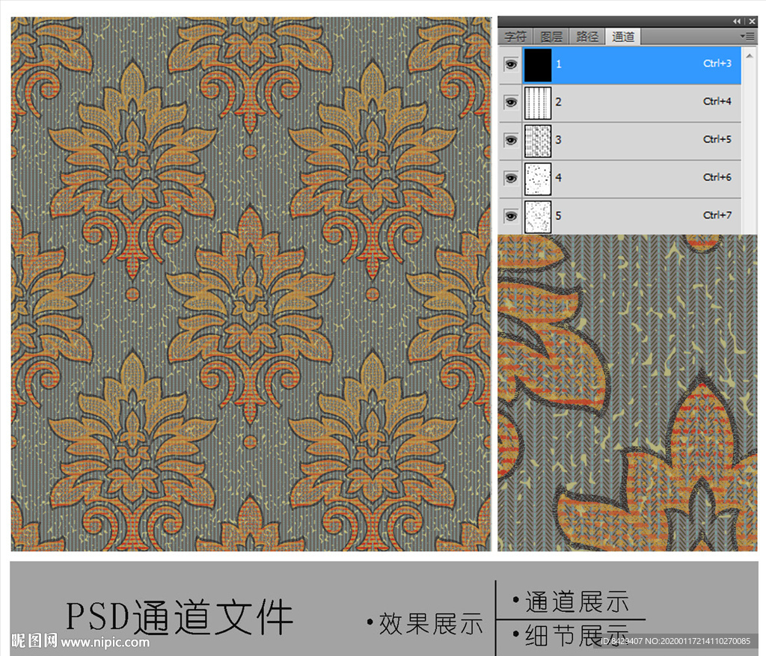Click the www.nipic.com link
The height and width of the screenshot is (656, 766).
(x=105, y=641)
